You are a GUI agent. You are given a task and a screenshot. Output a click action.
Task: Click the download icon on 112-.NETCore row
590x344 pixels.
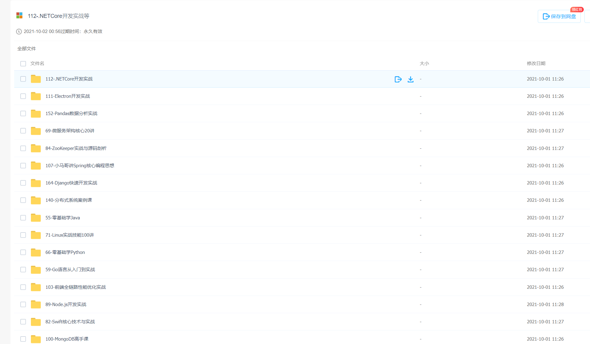point(411,79)
